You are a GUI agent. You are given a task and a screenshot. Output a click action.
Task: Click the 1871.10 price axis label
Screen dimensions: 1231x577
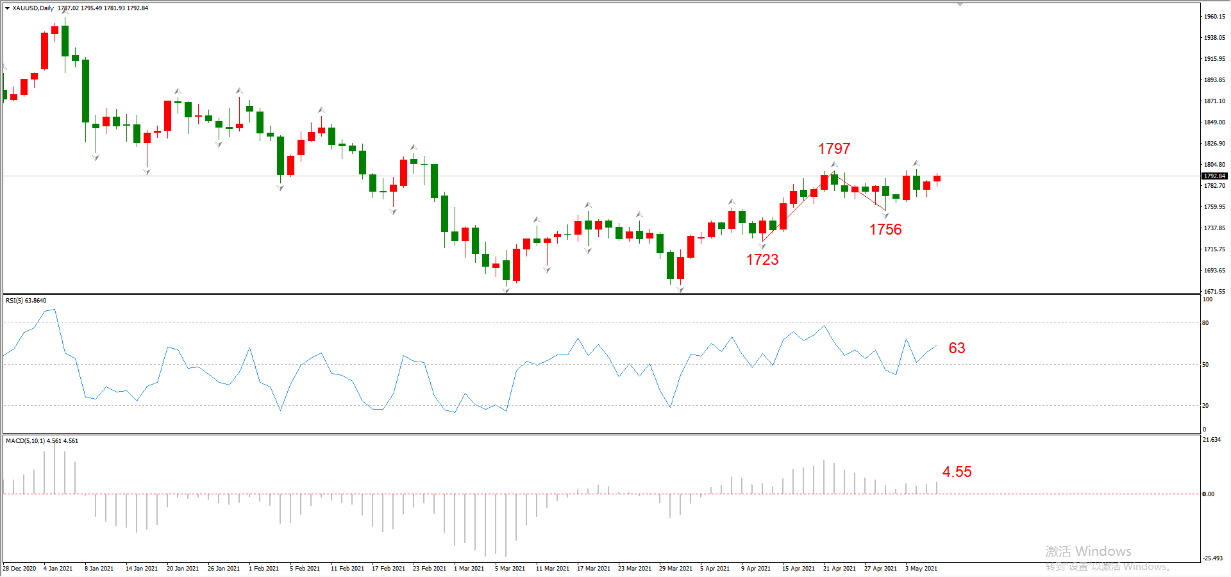coord(1214,101)
